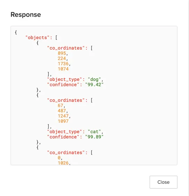
Task: Select the coordinate value 1026
Action: [63, 163]
